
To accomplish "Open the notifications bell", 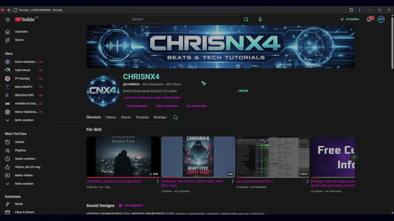I will click(369, 19).
